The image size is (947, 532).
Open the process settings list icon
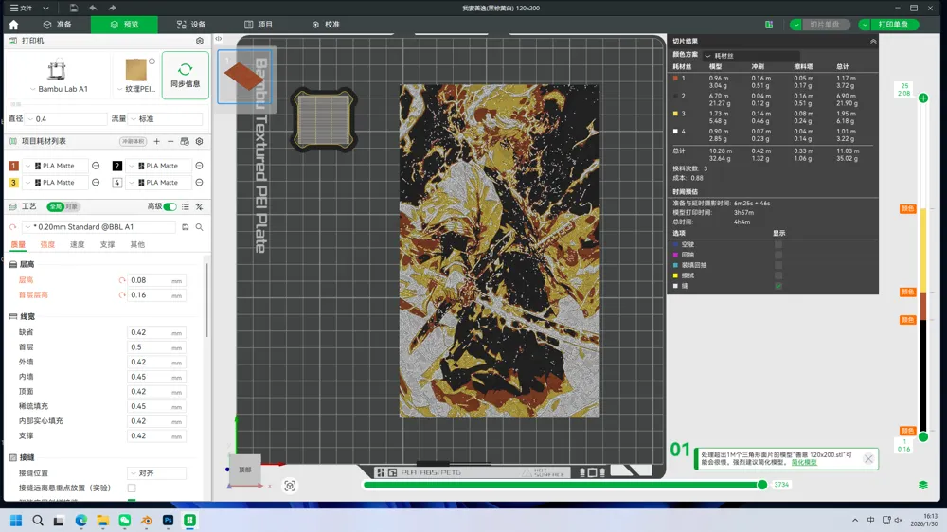pyautogui.click(x=186, y=206)
